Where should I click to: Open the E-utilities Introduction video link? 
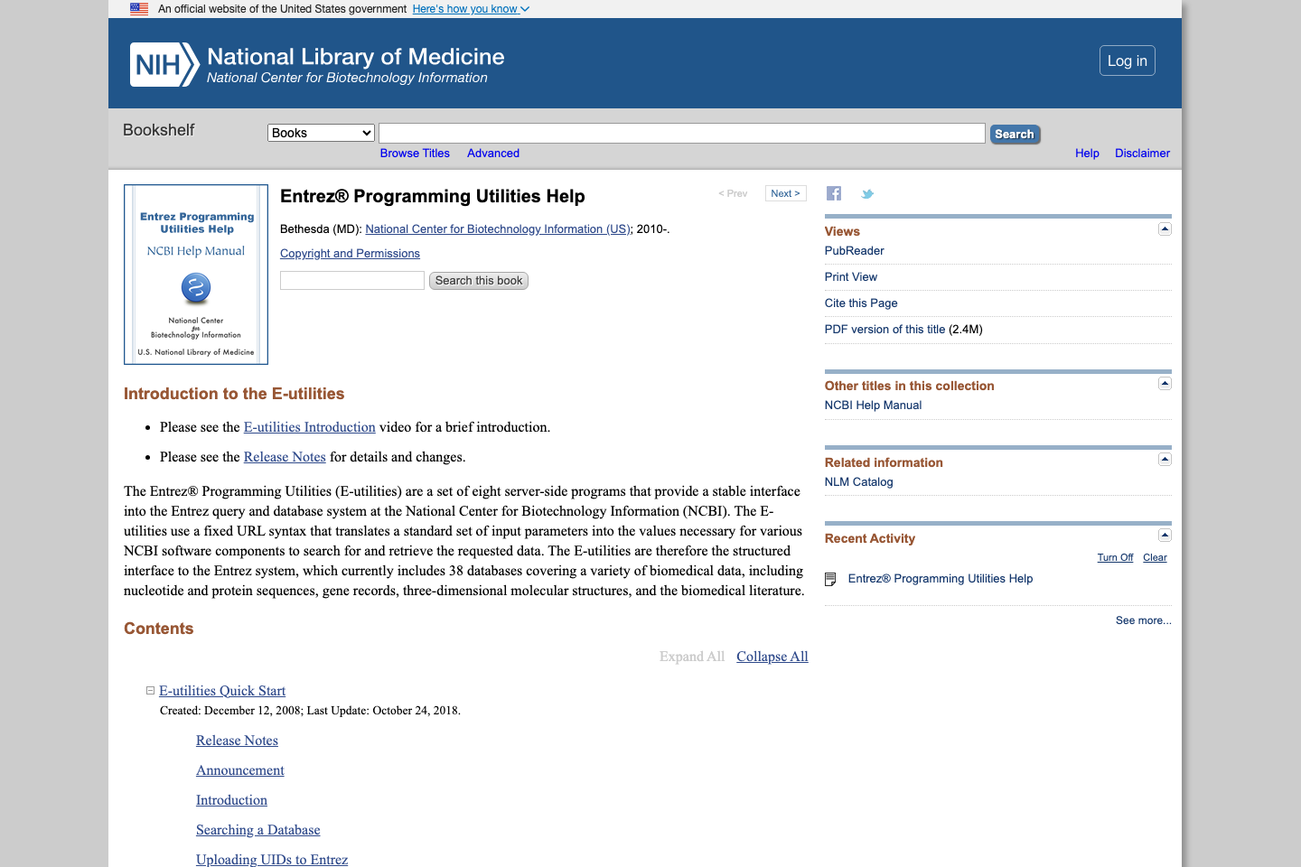click(x=309, y=426)
